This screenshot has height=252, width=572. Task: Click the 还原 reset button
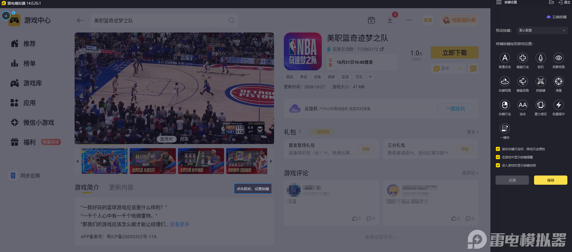click(x=512, y=180)
